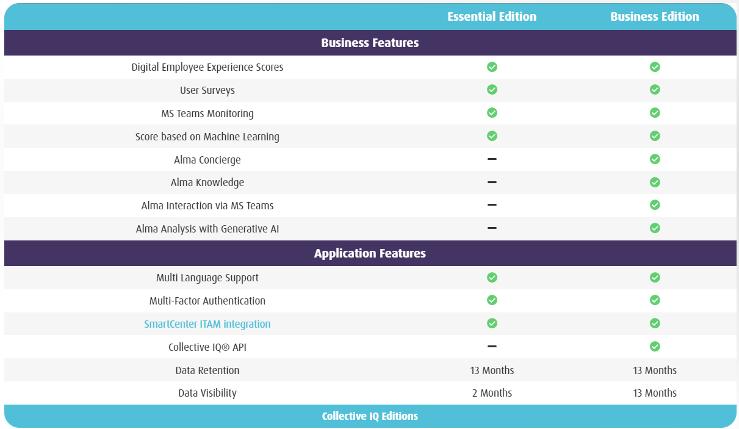Click Business Edition checkmark for SmartCenter ITAM integration

pyautogui.click(x=655, y=323)
